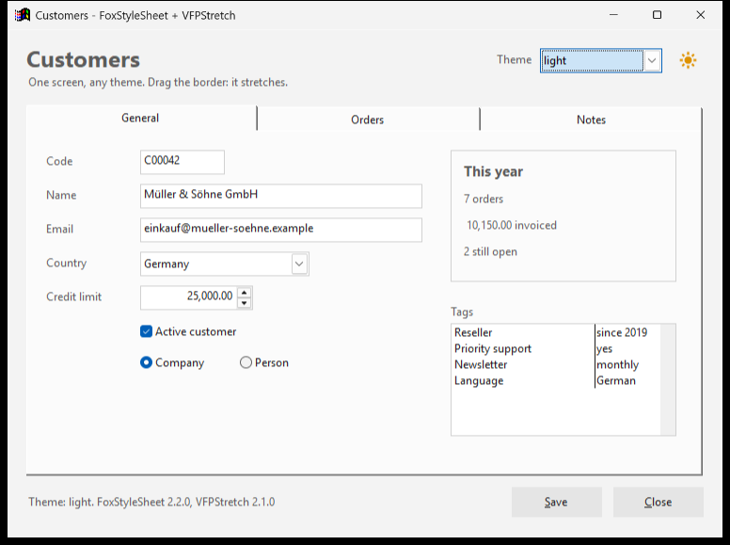Click the Close button
The width and height of the screenshot is (730, 545).
(x=658, y=502)
